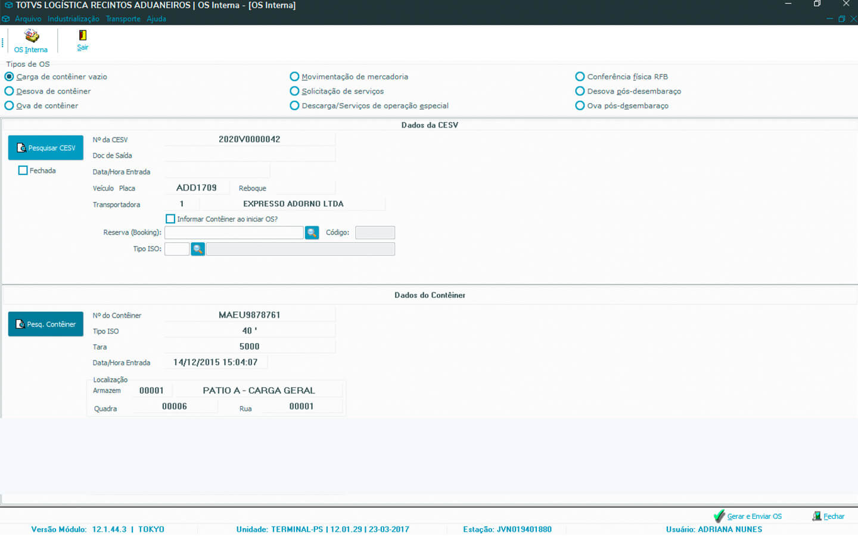Enable the Fechada checkbox
This screenshot has height=536, width=858.
point(23,171)
